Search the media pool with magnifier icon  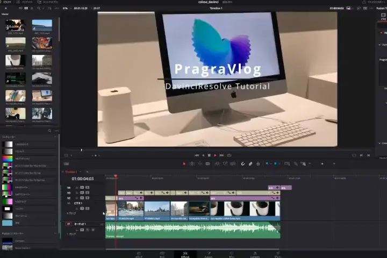click(39, 8)
